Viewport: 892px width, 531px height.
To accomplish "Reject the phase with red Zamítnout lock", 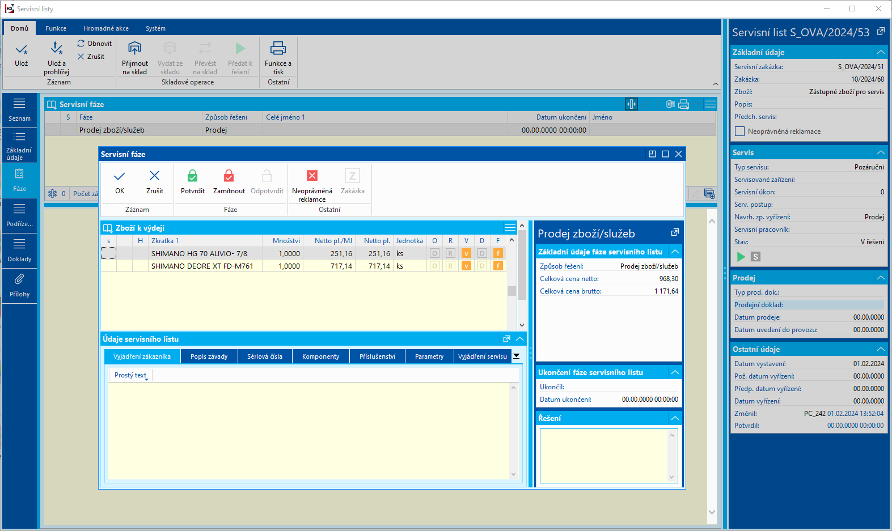I will click(229, 176).
